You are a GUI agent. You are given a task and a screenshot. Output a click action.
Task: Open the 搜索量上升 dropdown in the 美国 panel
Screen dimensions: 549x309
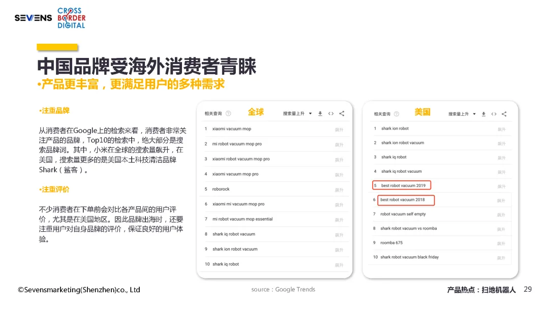(x=462, y=114)
